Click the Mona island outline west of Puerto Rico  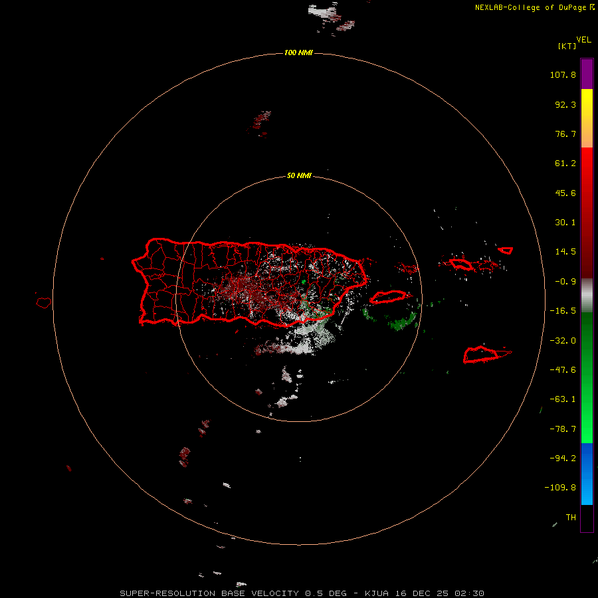(44, 303)
